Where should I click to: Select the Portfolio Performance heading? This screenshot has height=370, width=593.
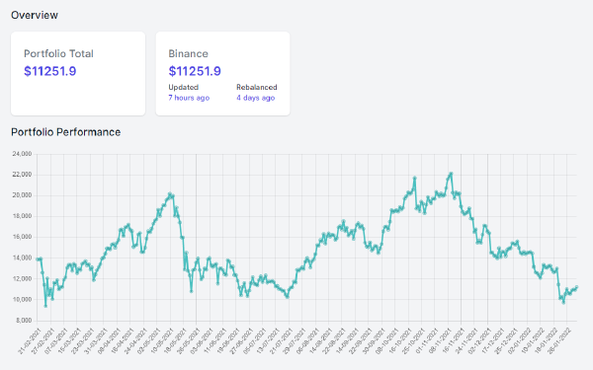(66, 132)
